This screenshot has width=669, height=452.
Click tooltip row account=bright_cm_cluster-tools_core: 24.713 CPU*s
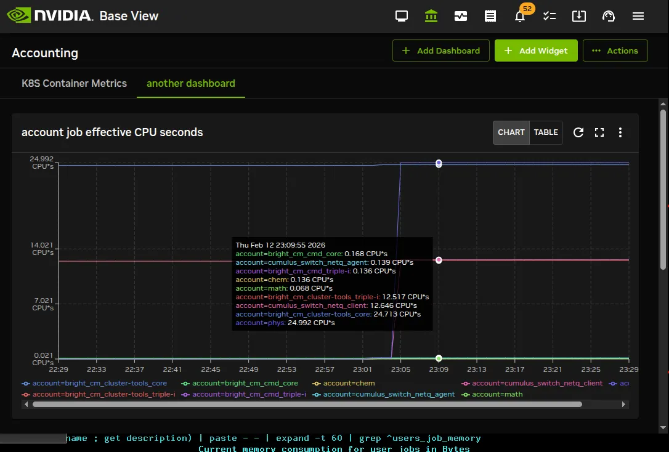[x=328, y=314]
